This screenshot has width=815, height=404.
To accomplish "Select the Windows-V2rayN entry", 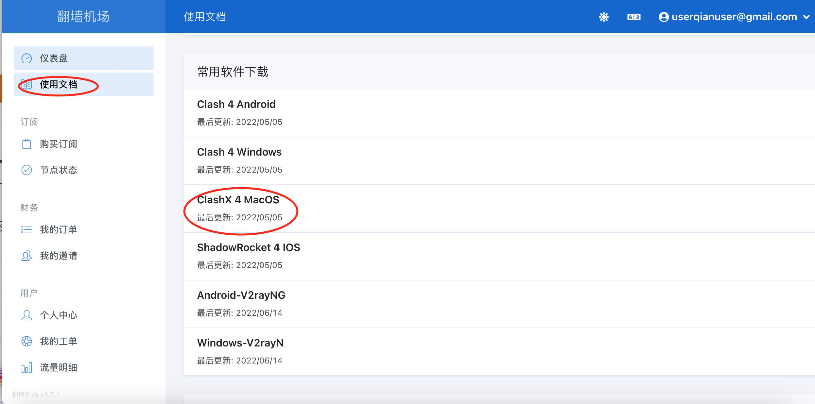I will click(x=240, y=343).
